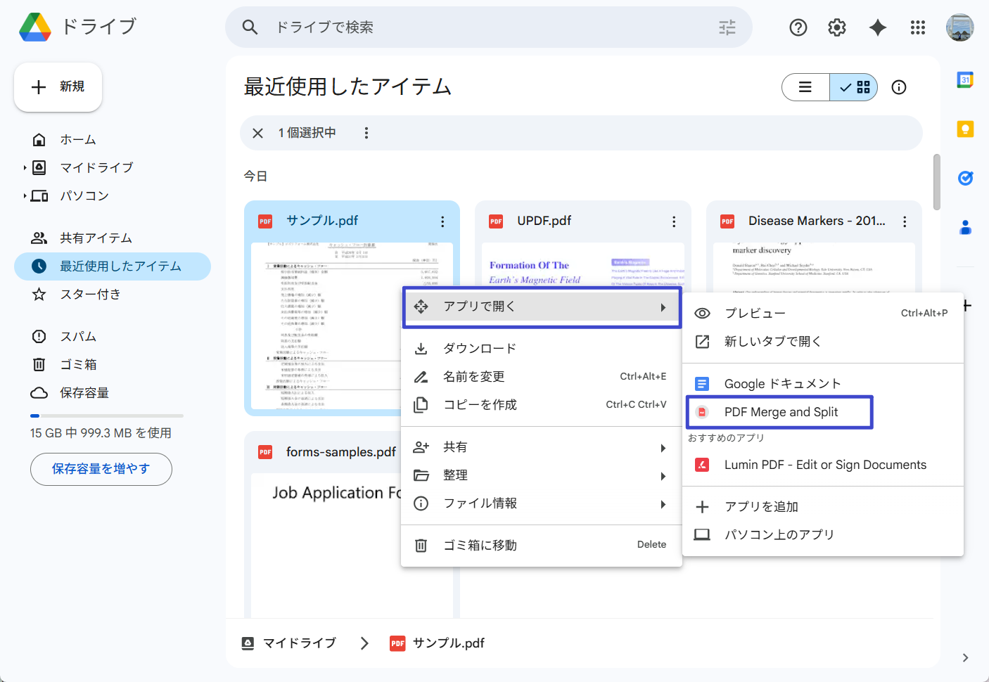The height and width of the screenshot is (682, 989).
Task: Click the breadcrumb chevron after マイドライブ
Action: pos(364,643)
